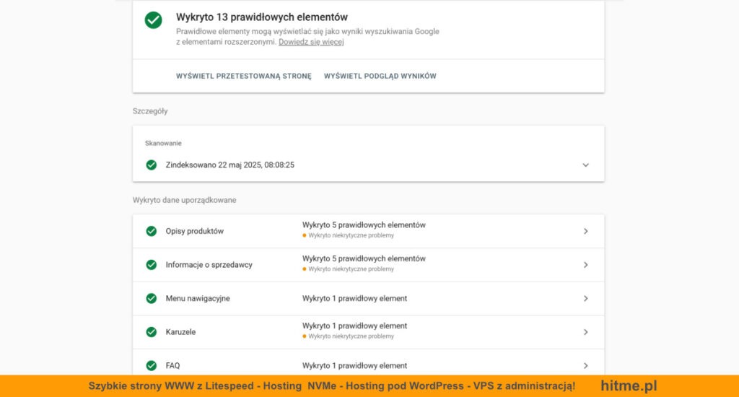This screenshot has height=397, width=739.
Task: Click WYŚWIETL PODGLĄD WYNIKÓW button
Action: 380,76
